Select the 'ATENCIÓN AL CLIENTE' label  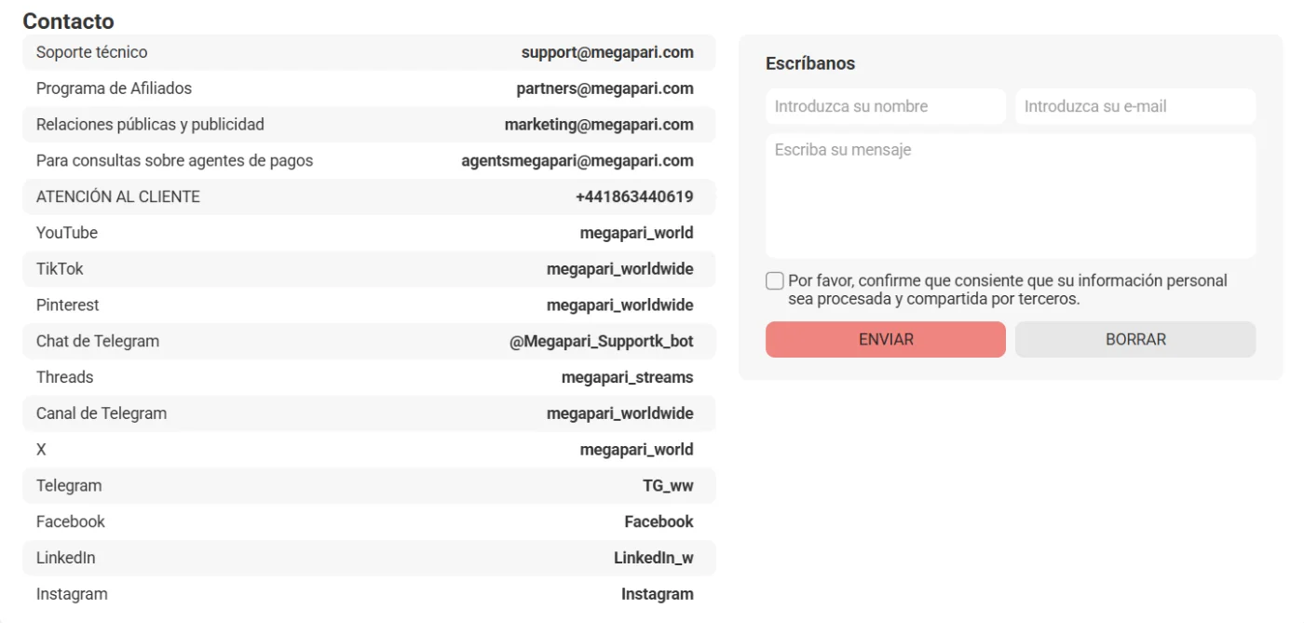click(x=118, y=196)
